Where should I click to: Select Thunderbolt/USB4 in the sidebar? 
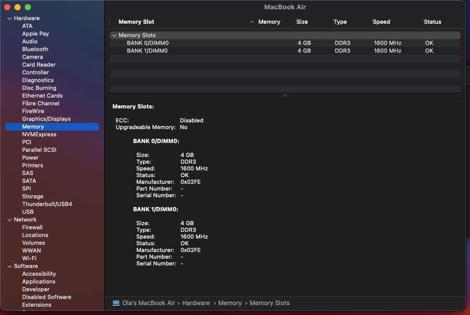coord(47,204)
